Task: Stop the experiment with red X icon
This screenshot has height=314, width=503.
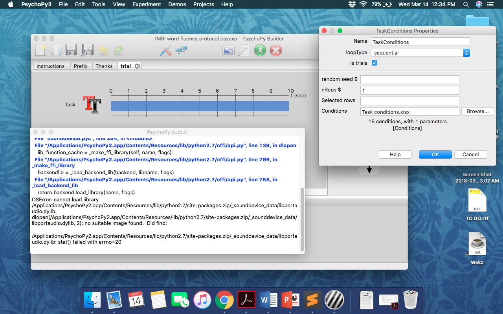Action: [x=276, y=50]
